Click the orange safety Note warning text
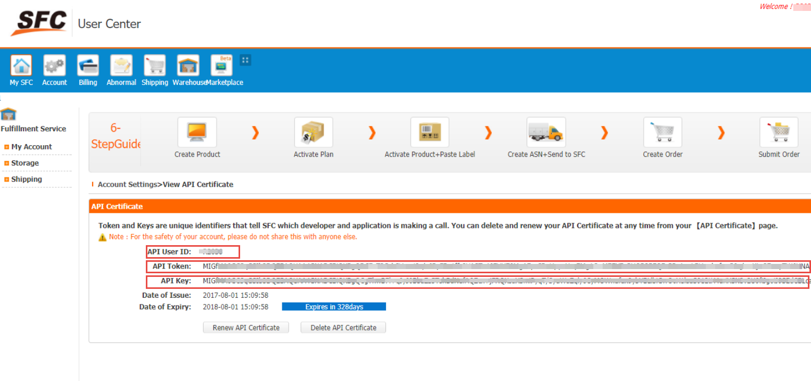 [x=232, y=237]
